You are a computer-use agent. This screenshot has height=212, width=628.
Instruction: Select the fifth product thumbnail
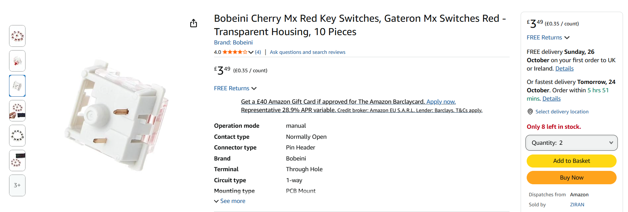[17, 136]
